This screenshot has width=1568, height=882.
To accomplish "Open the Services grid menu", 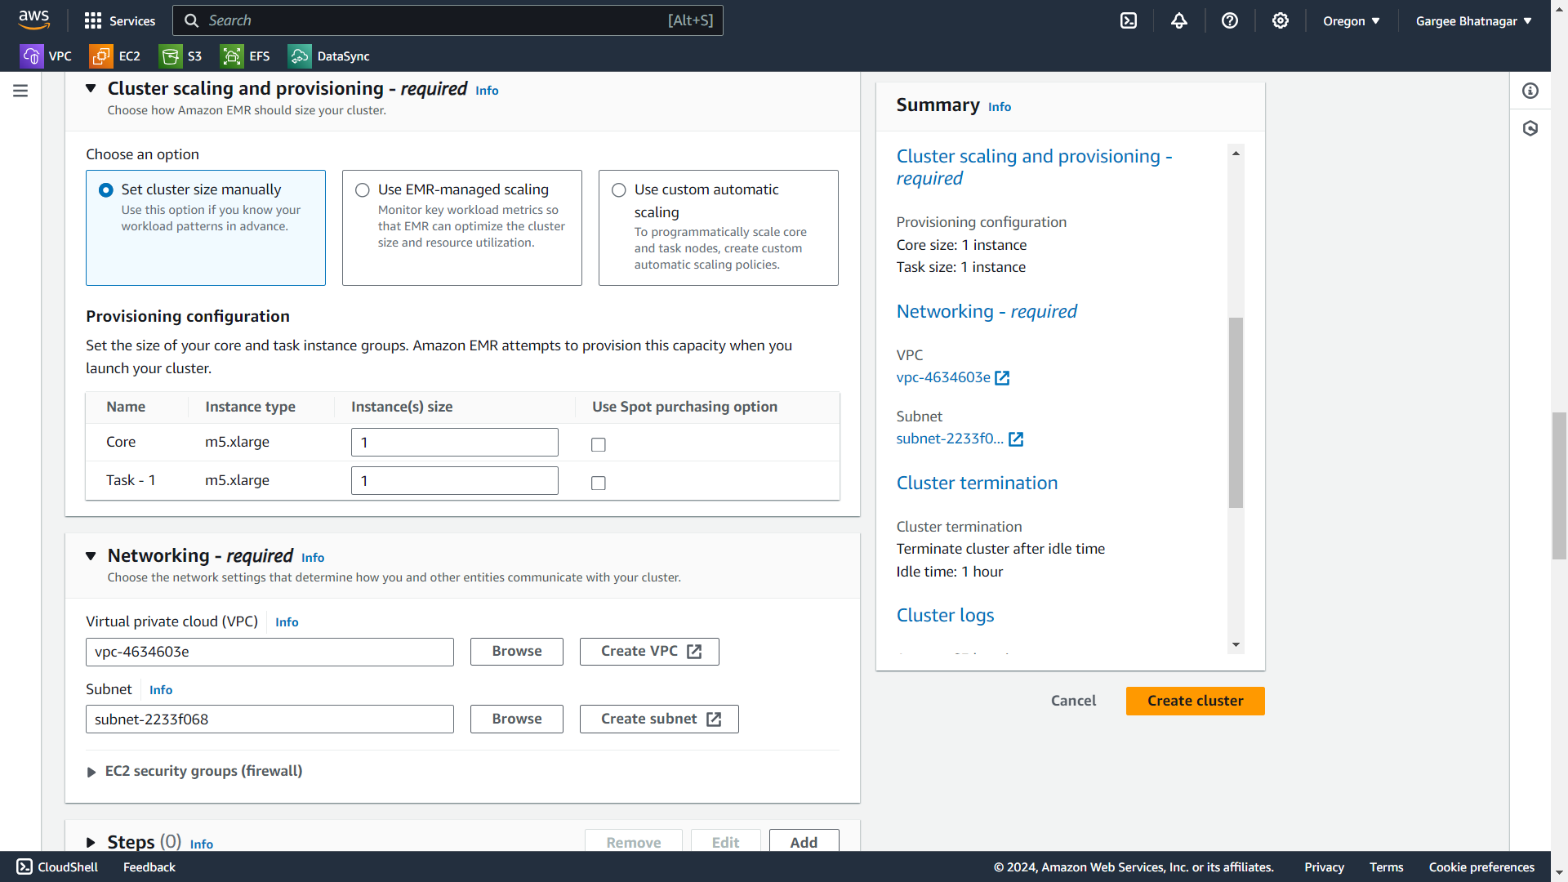I will [119, 20].
